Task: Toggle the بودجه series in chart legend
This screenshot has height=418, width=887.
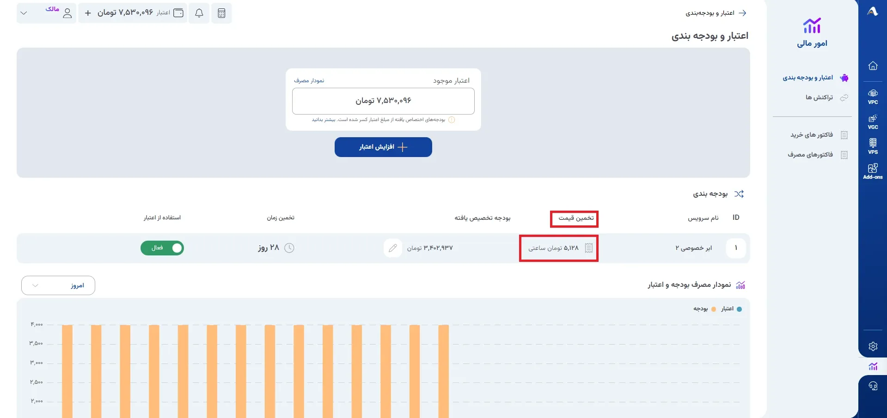Action: pyautogui.click(x=704, y=309)
